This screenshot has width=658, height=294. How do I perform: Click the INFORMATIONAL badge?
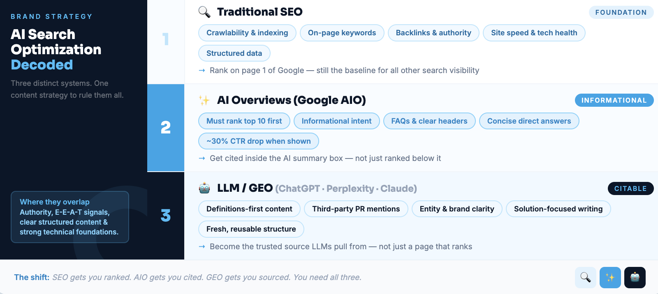pyautogui.click(x=614, y=100)
